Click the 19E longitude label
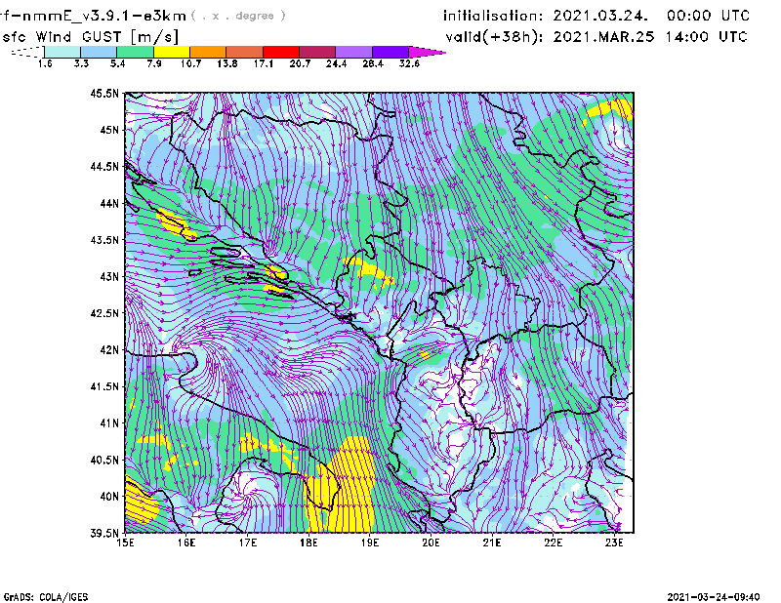The image size is (781, 603). click(x=370, y=543)
